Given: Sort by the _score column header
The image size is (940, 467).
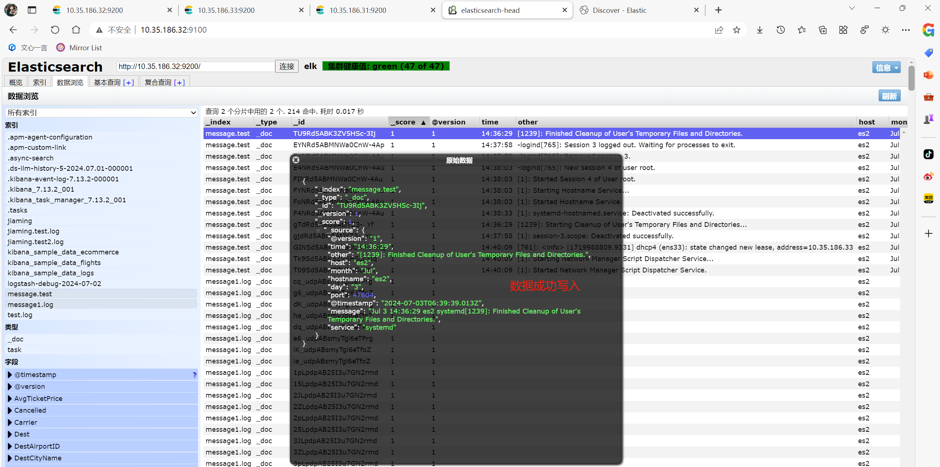Looking at the screenshot, I should (408, 122).
